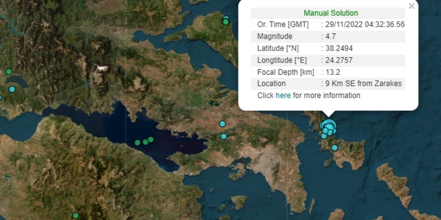This screenshot has height=220, width=441.
Task: Click the longitude value 24.2757
Action: (339, 60)
